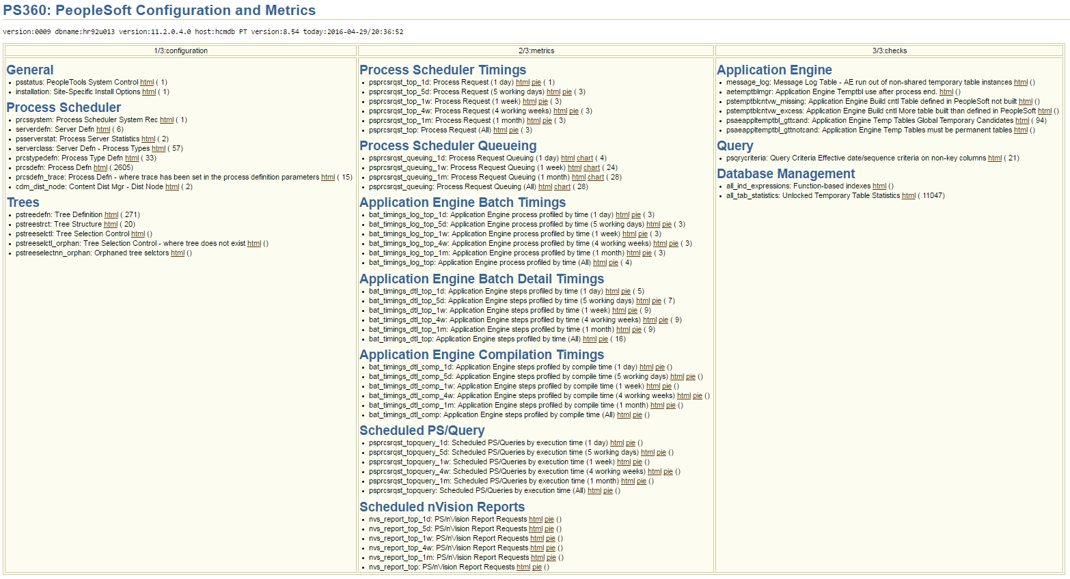The width and height of the screenshot is (1070, 579).
Task: View prcsdefn_trace Process Defn trace html report
Action: coord(328,177)
